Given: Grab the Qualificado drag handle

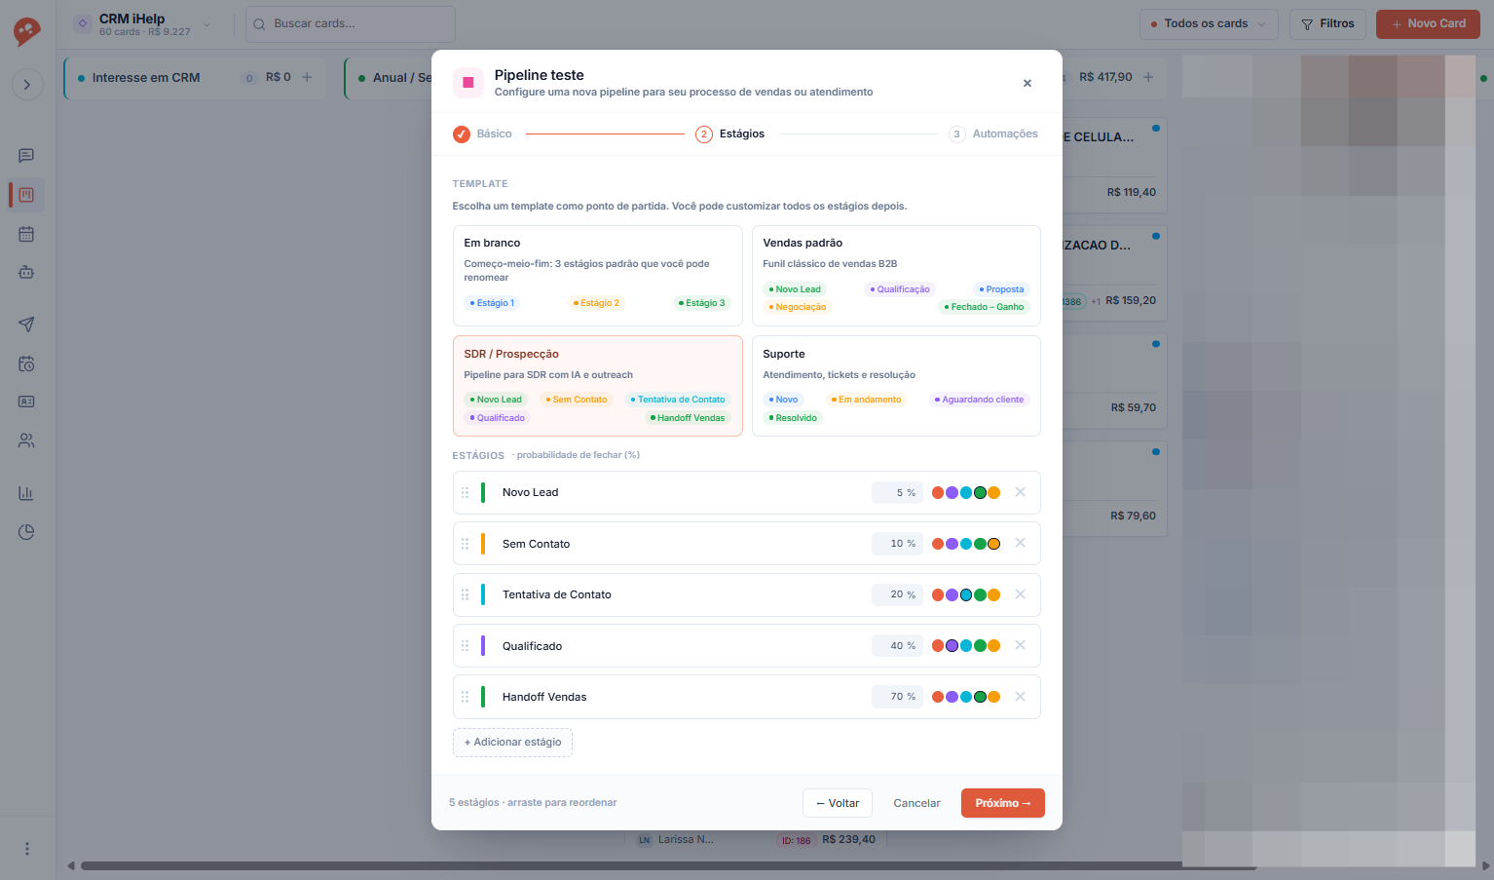Looking at the screenshot, I should [x=466, y=646].
